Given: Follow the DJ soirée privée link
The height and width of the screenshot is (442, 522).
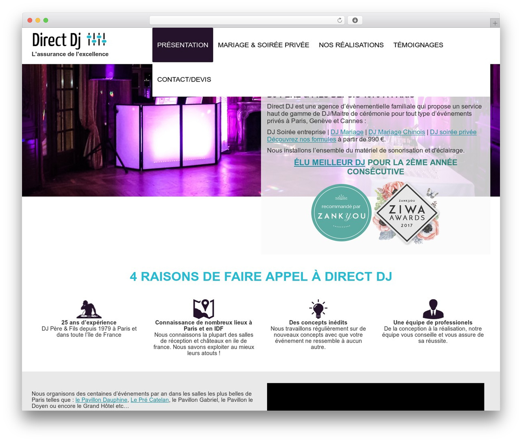Looking at the screenshot, I should [x=453, y=132].
